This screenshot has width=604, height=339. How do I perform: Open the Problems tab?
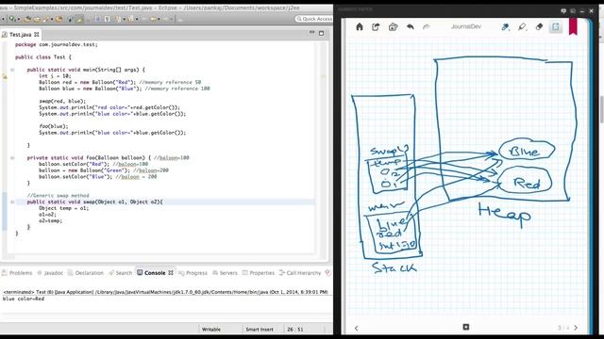click(17, 273)
